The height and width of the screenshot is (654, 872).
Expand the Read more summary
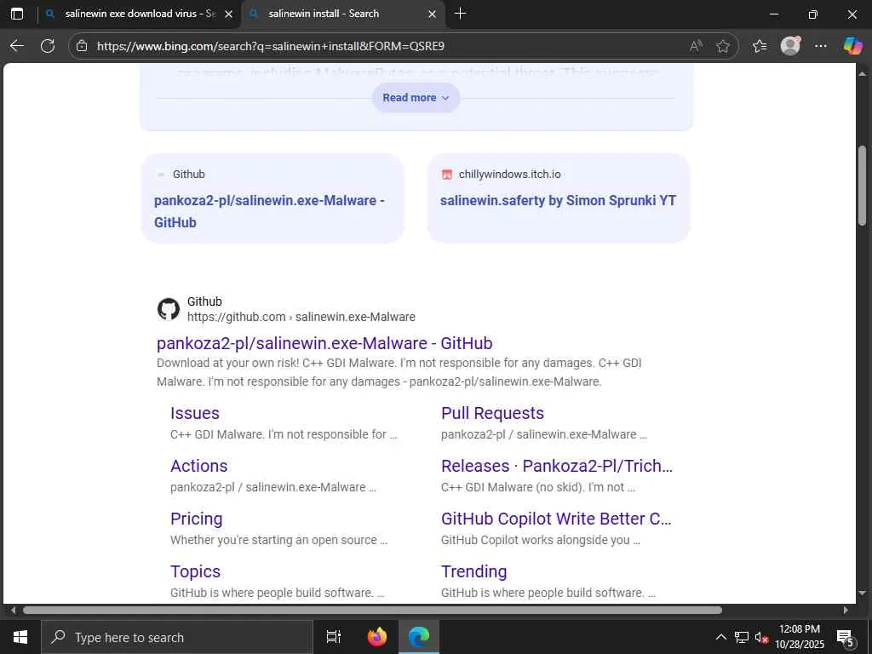pyautogui.click(x=416, y=98)
